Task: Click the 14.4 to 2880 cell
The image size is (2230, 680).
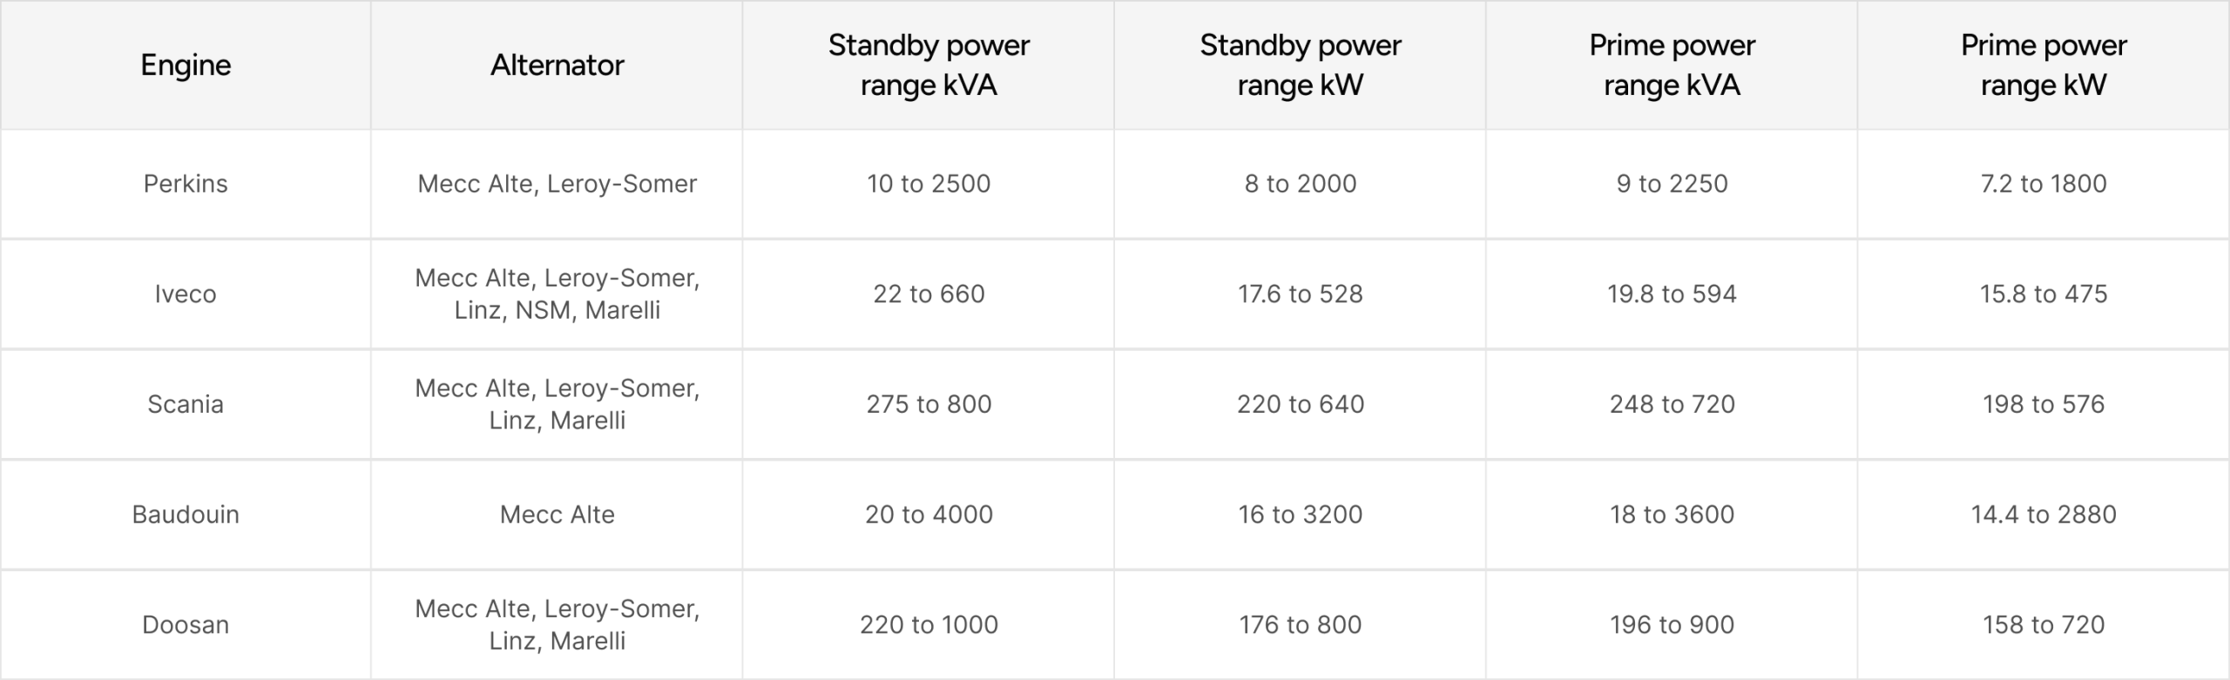Action: tap(2044, 515)
